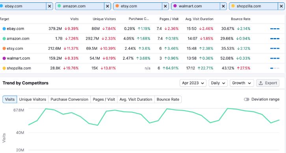Click ebay.com data accuracy bars icon
The width and height of the screenshot is (286, 153).
click(275, 29)
